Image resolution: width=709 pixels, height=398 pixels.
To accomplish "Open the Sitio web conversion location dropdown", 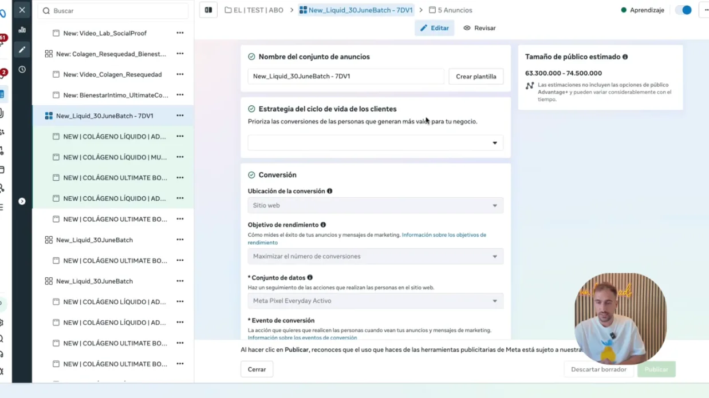I will point(375,205).
